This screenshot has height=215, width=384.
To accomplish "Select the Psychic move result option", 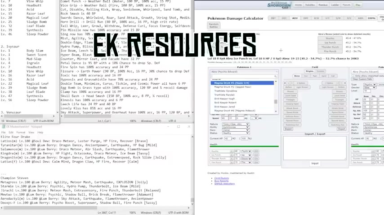I will [x=330, y=38].
